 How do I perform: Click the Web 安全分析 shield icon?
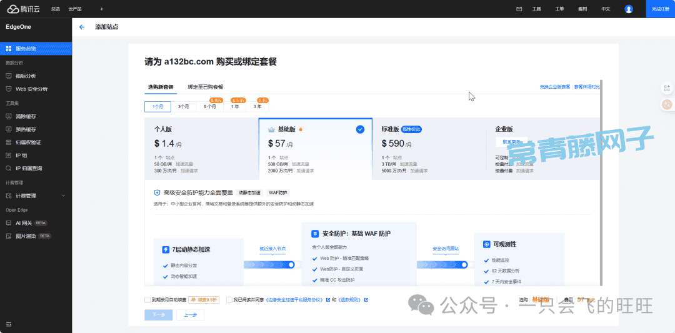[x=9, y=89]
